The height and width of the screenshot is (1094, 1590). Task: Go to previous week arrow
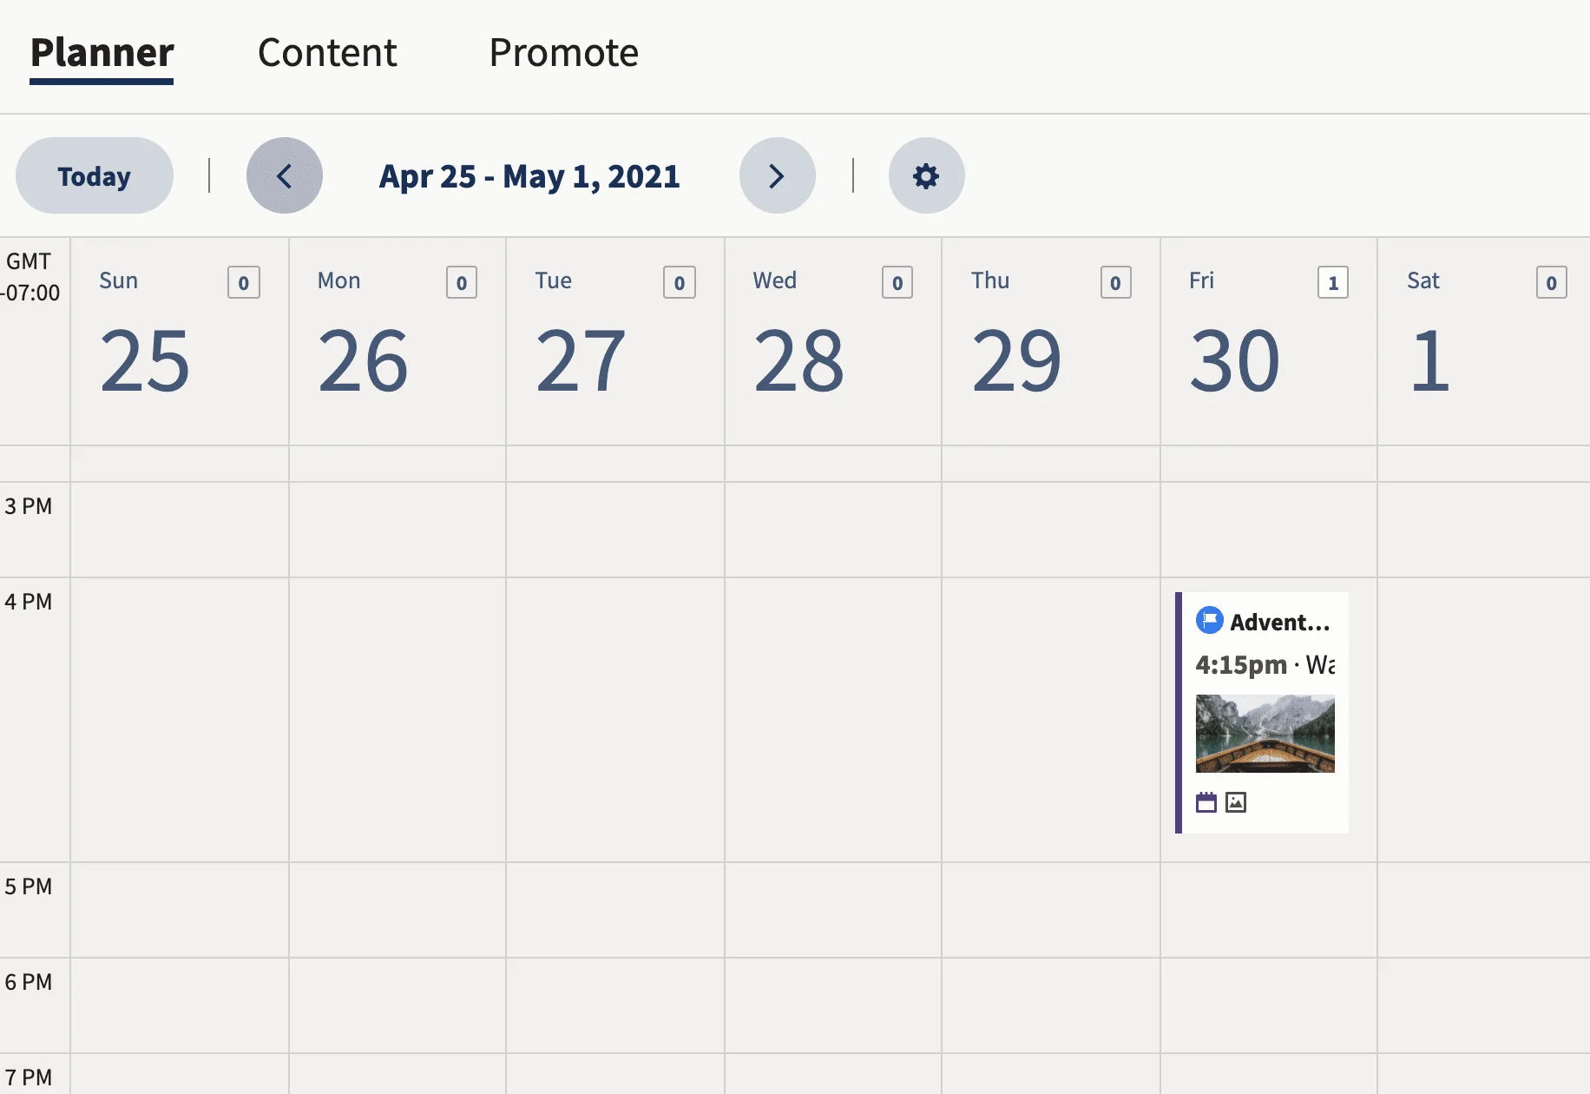click(x=285, y=176)
